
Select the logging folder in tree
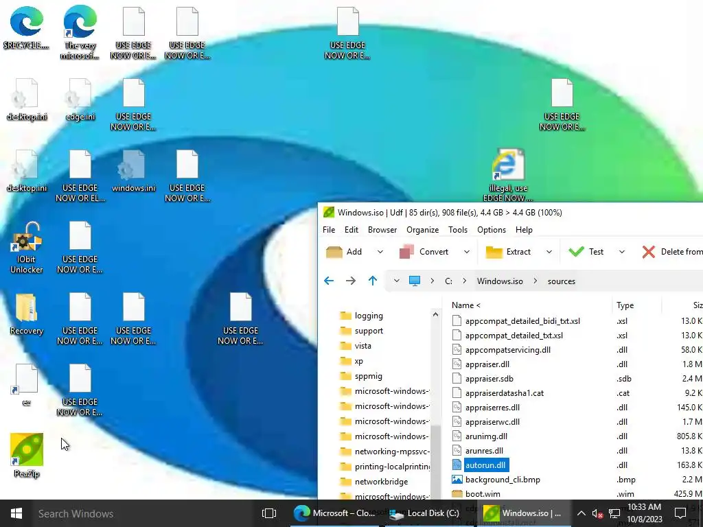coord(361,316)
